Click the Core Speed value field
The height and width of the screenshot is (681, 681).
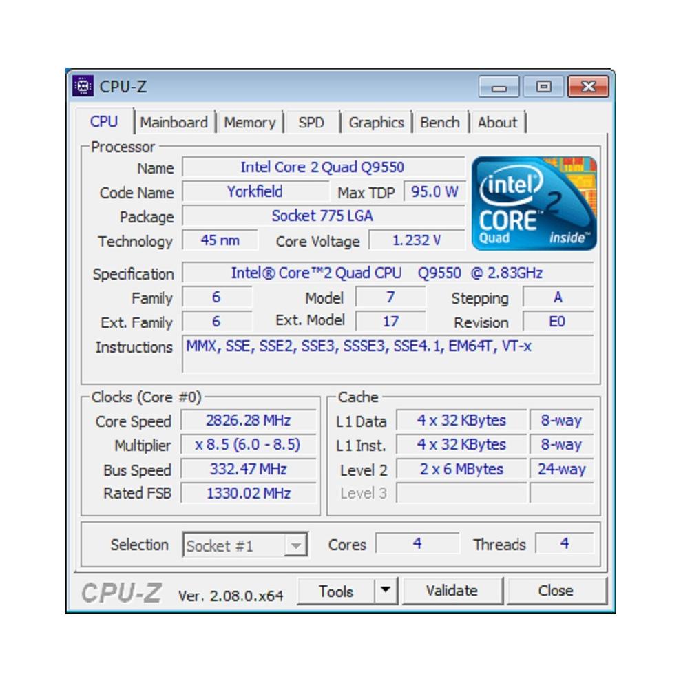point(248,421)
